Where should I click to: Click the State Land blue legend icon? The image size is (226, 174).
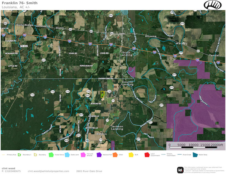pos(67,154)
